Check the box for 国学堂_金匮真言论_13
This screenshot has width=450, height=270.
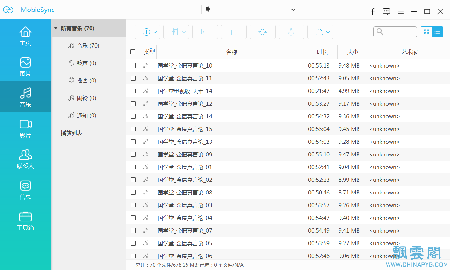(133, 142)
